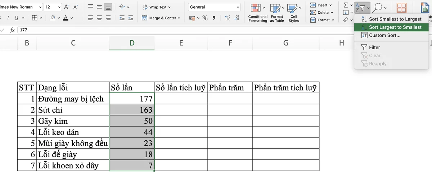Apply italic formatting
Image resolution: width=432 pixels, height=172 pixels.
coord(8,18)
